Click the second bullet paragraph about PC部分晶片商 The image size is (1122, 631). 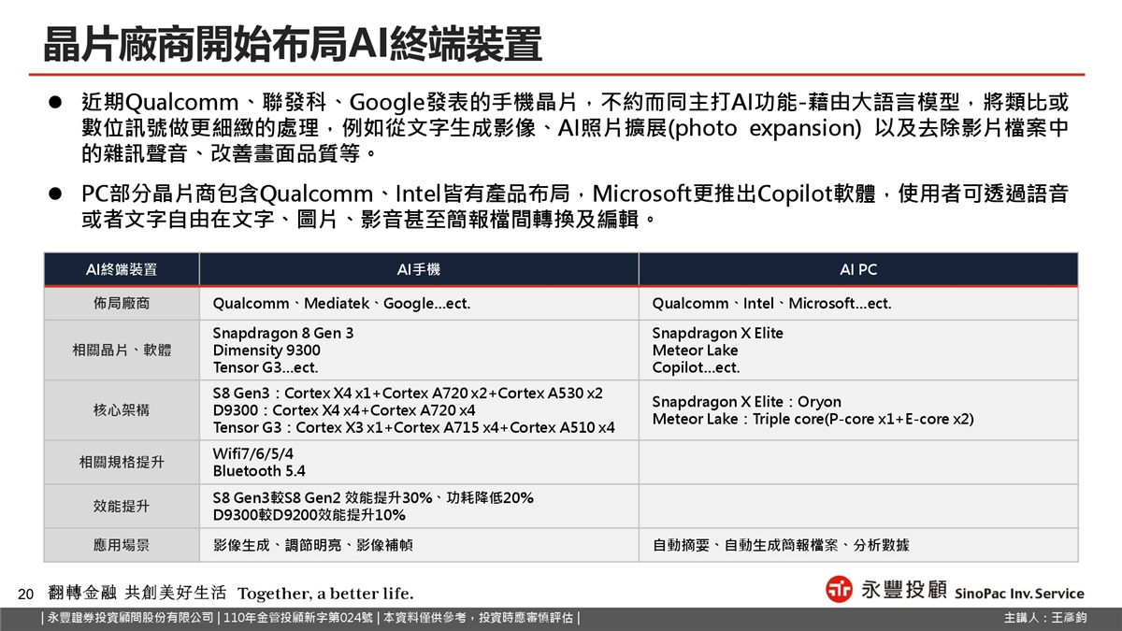coord(574,207)
